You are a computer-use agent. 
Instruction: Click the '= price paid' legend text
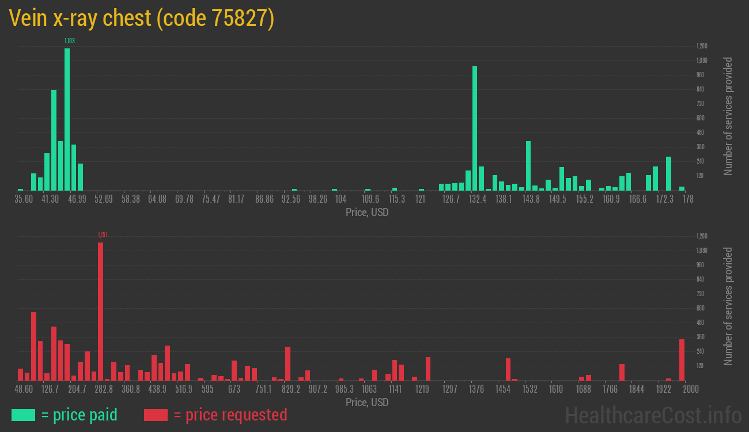click(x=80, y=415)
